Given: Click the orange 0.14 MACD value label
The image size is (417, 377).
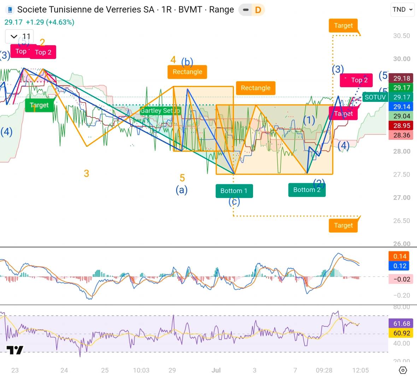Looking at the screenshot, I should 400,256.
